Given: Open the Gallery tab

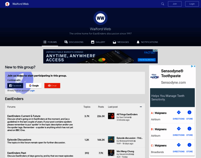Looking at the screenshot, I should click(98, 42).
